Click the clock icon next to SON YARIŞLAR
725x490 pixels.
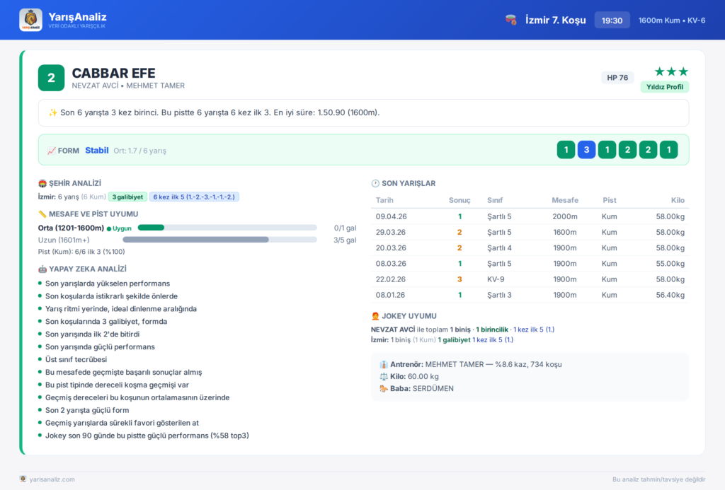point(375,183)
